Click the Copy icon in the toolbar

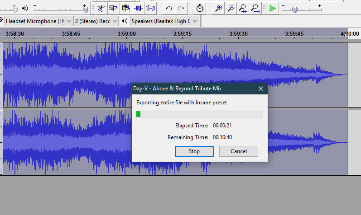click(x=114, y=9)
